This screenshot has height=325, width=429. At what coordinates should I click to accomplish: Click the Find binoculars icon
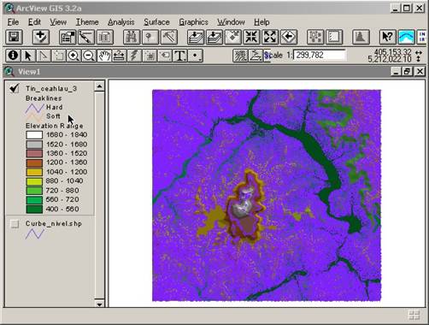pyautogui.click(x=132, y=37)
